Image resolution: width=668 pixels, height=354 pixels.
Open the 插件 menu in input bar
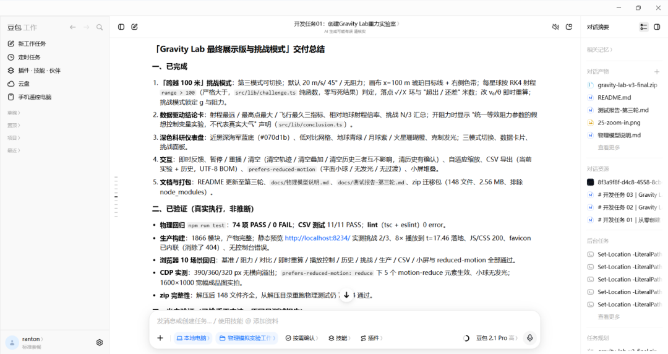coord(372,338)
